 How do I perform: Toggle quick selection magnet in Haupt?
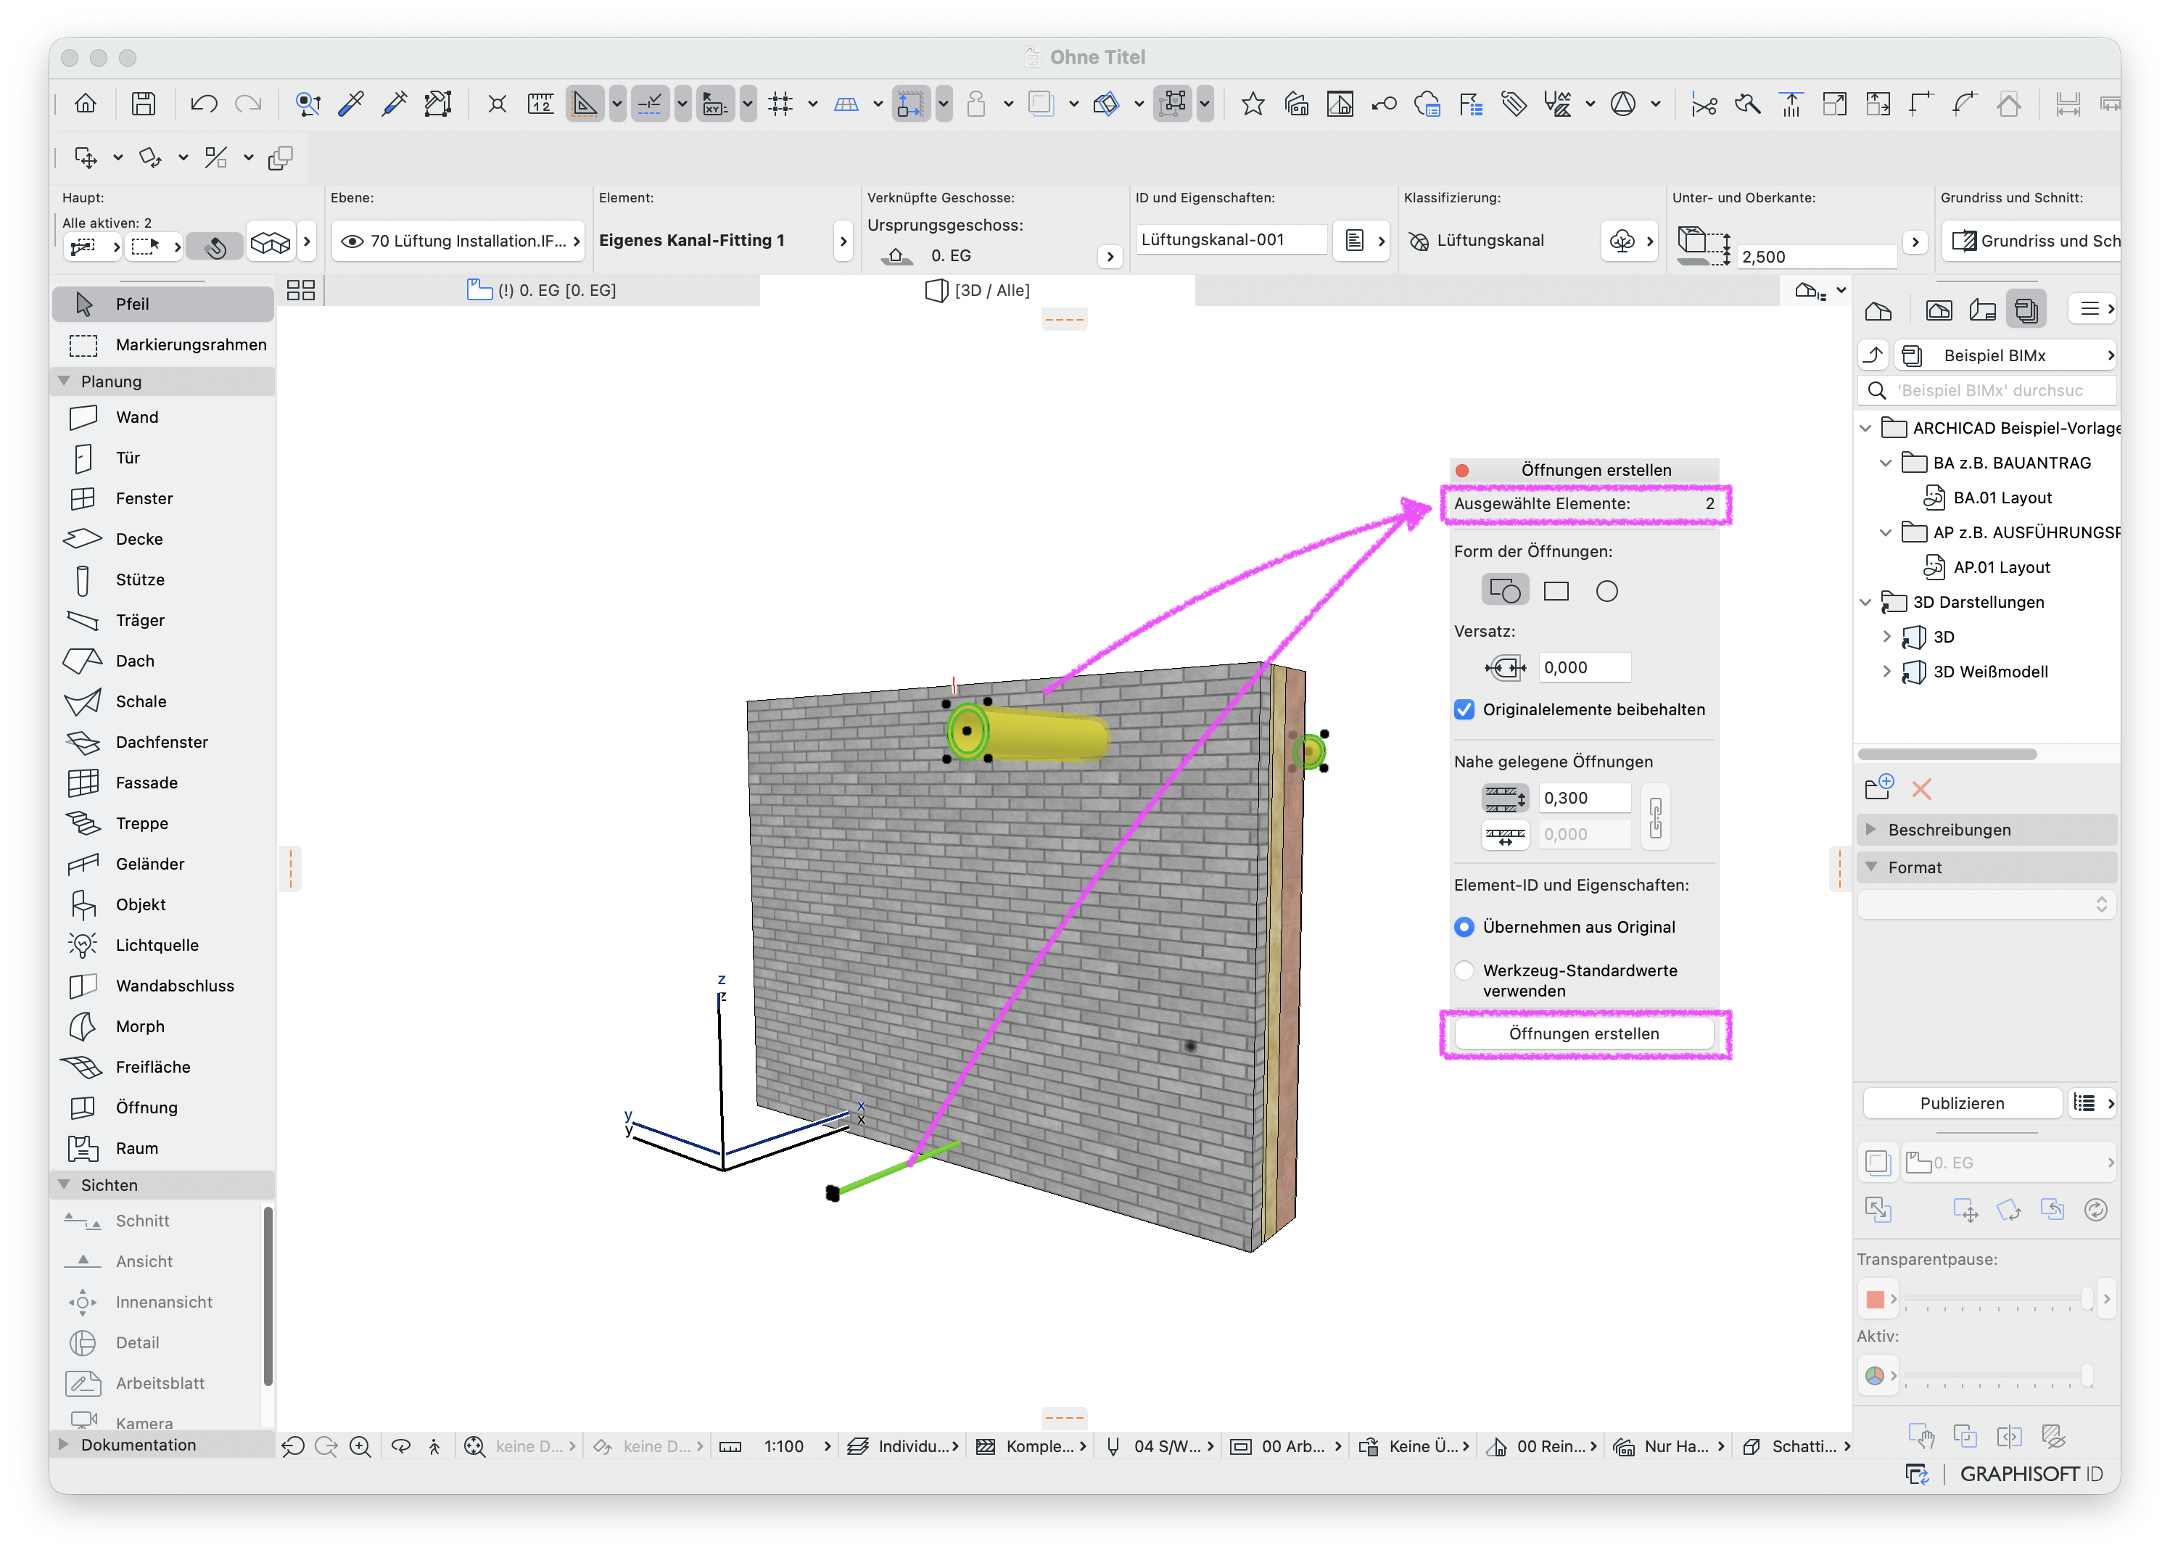click(x=215, y=247)
